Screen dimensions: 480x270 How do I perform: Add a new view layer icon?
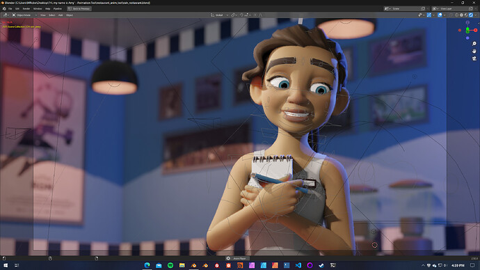click(471, 8)
